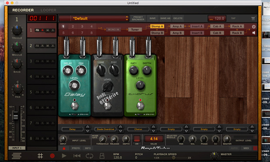The width and height of the screenshot is (270, 162).
Task: Click the TONE knob on Diode Overdrive pedal
Action: point(101,70)
